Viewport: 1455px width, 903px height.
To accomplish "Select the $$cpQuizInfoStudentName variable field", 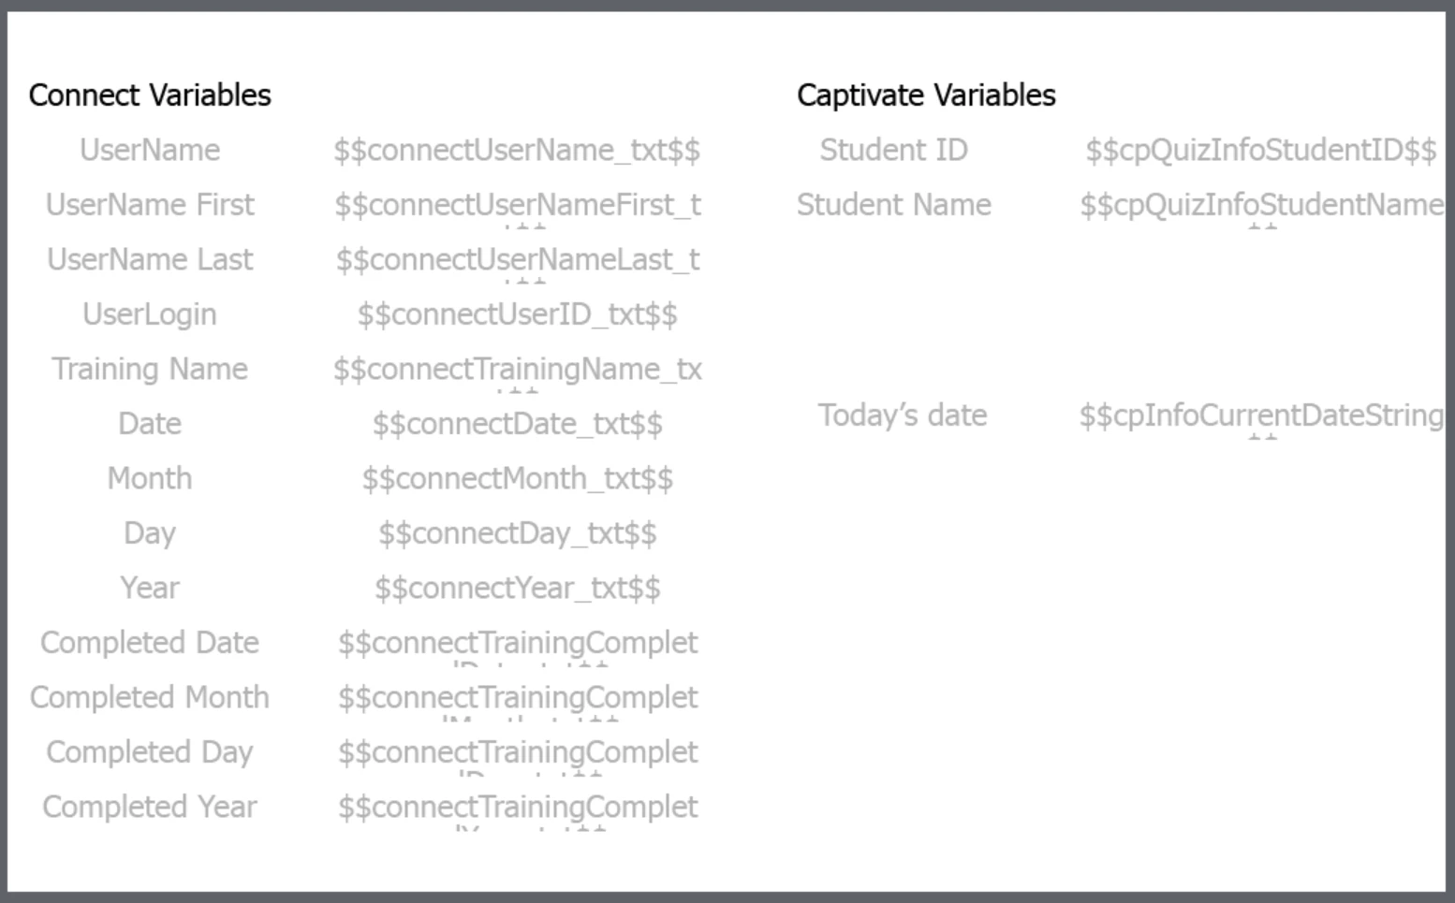I will point(1261,206).
